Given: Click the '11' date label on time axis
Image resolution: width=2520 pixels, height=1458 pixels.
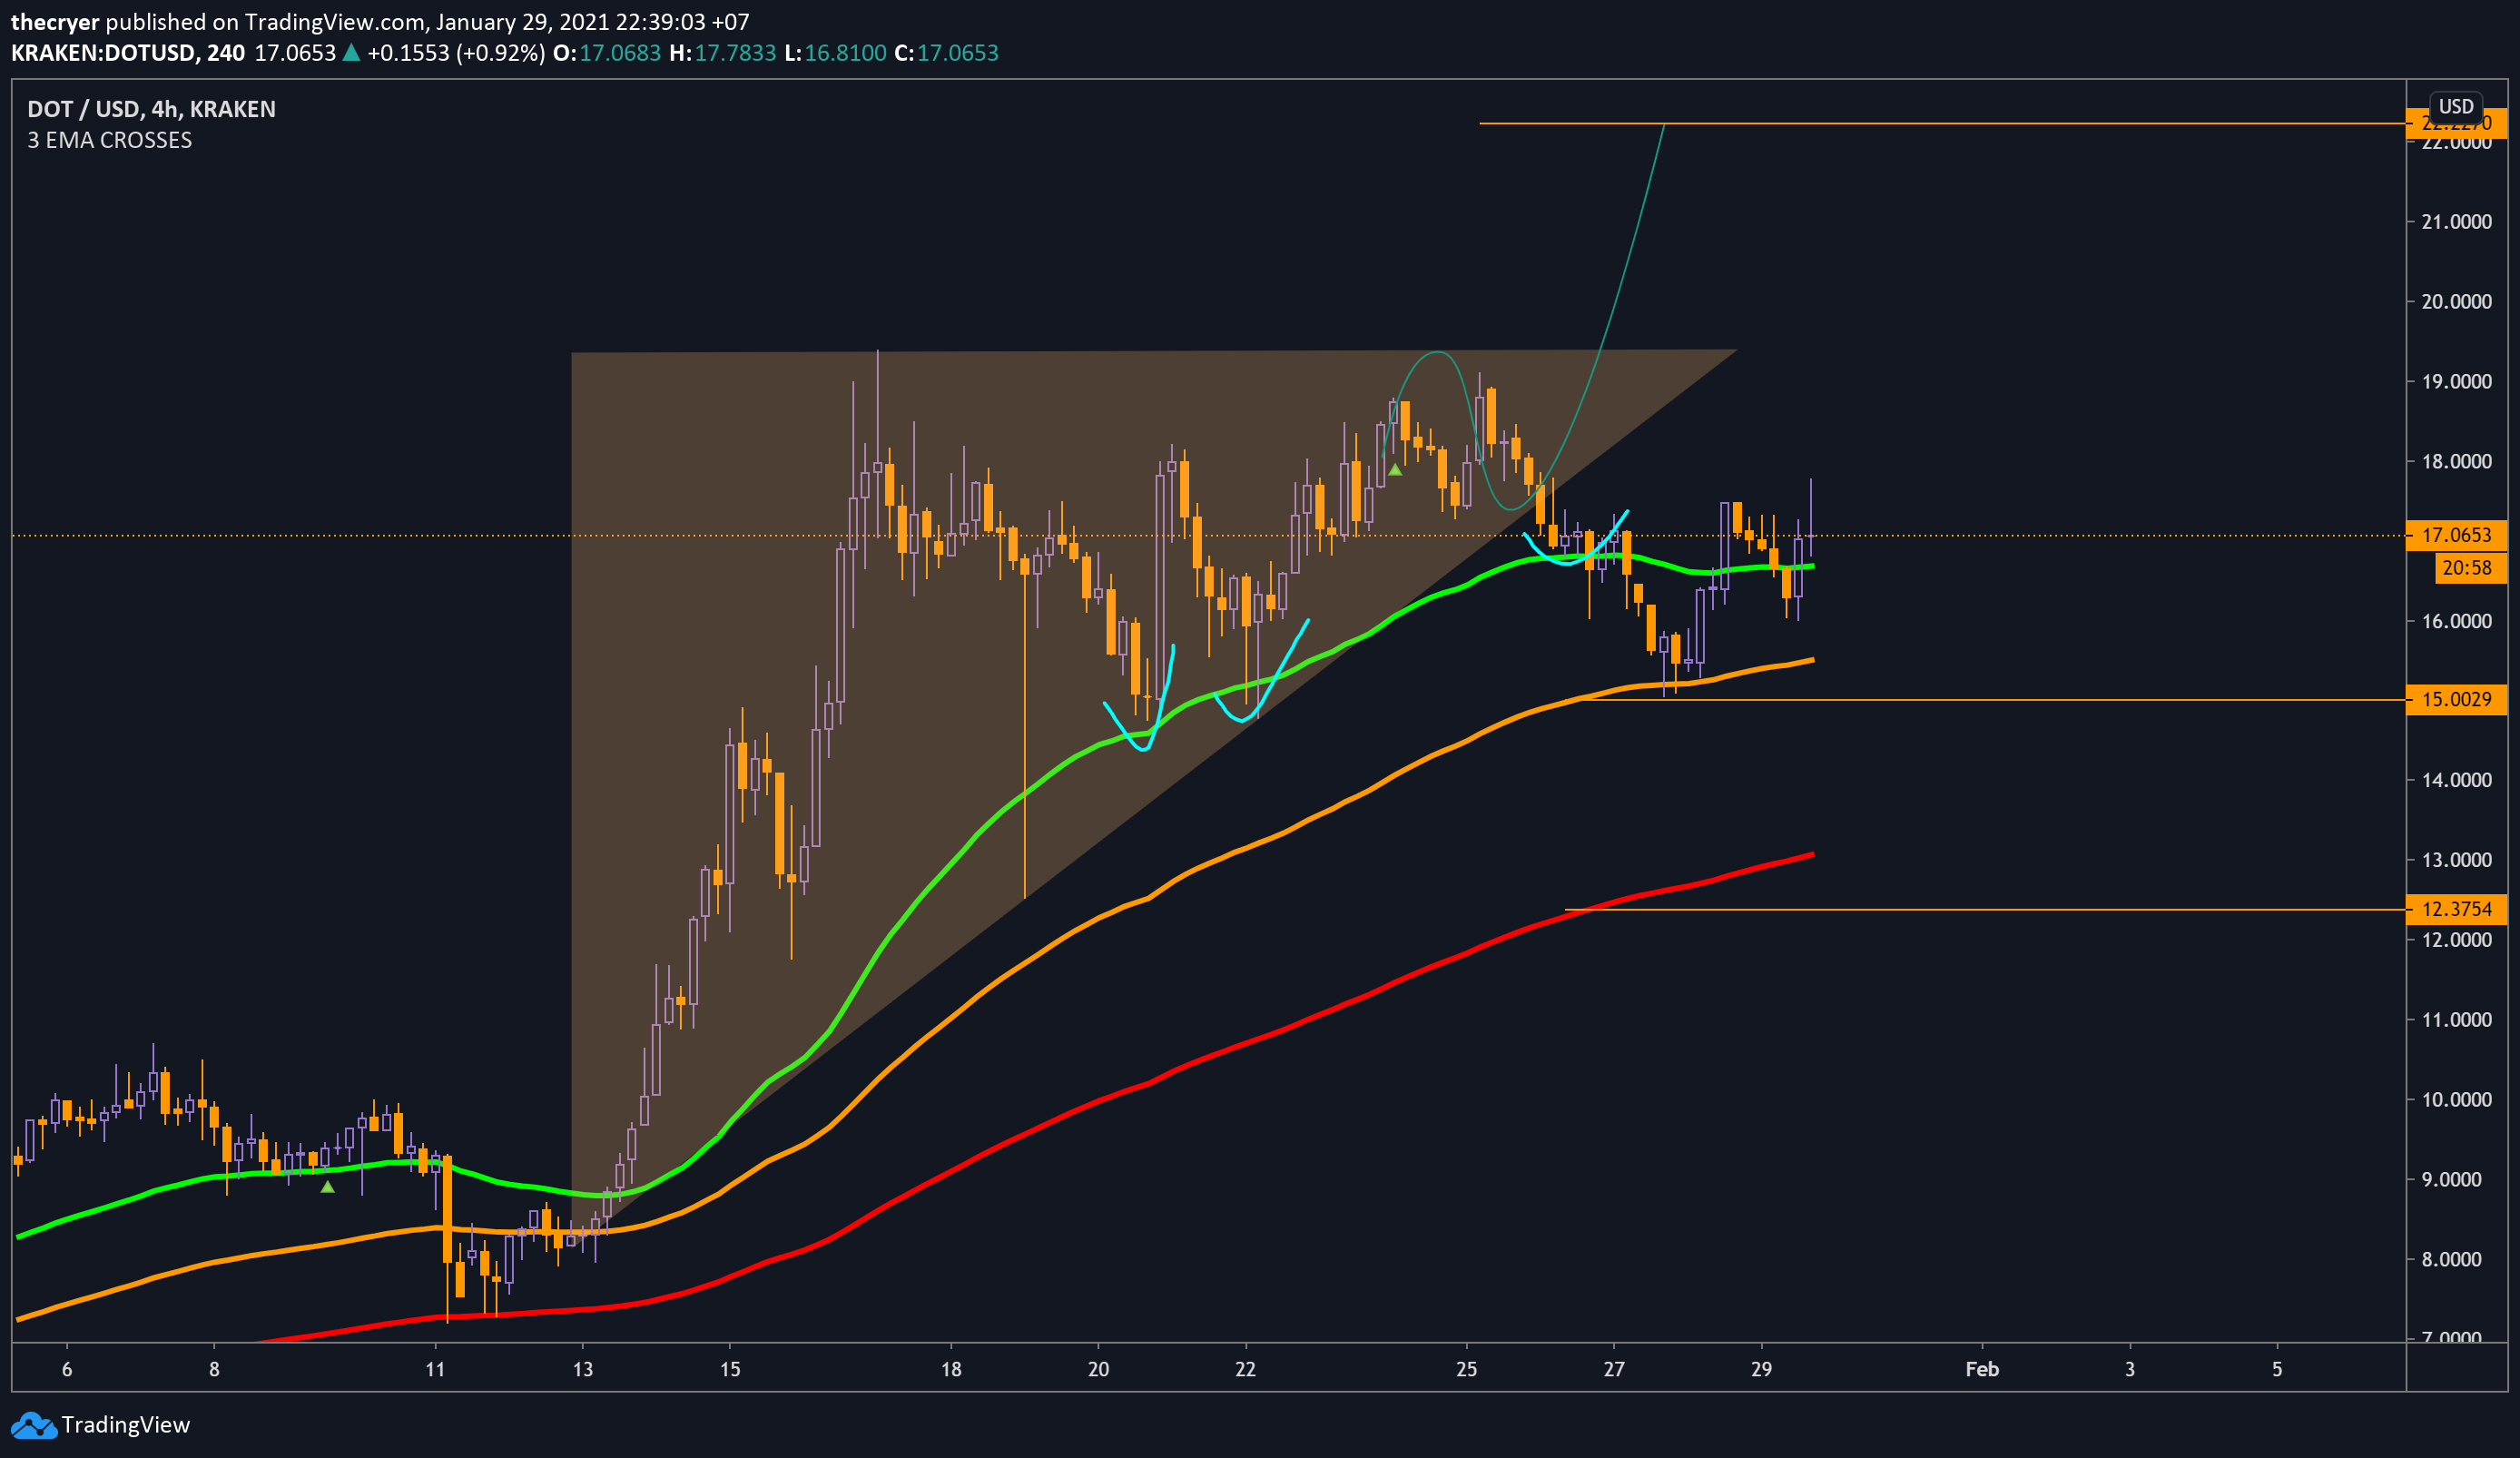Looking at the screenshot, I should point(435,1369).
